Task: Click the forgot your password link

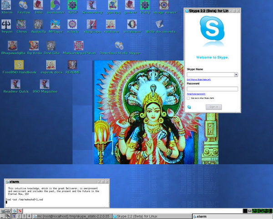Action: (196, 94)
